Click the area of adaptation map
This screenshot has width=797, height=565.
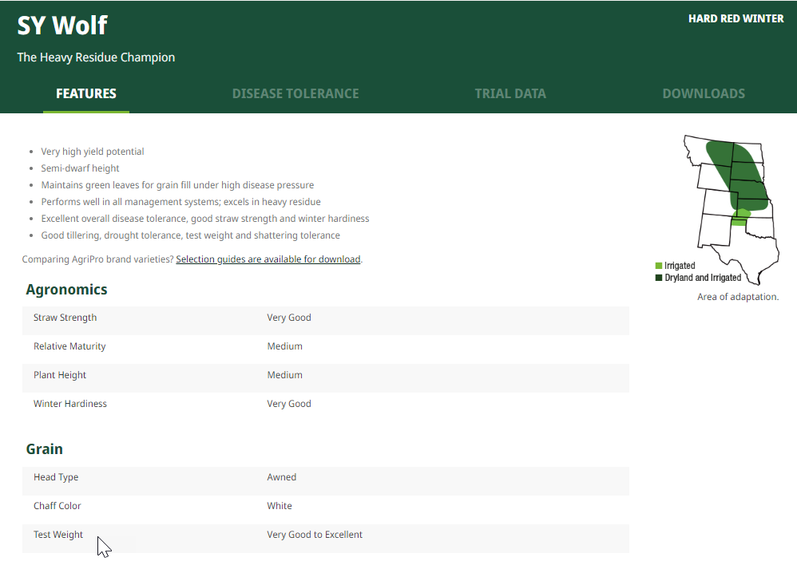(732, 209)
